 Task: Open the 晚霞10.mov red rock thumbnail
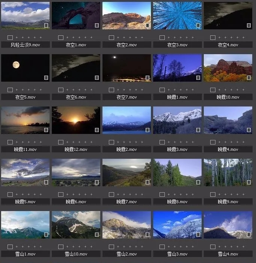pyautogui.click(x=228, y=68)
